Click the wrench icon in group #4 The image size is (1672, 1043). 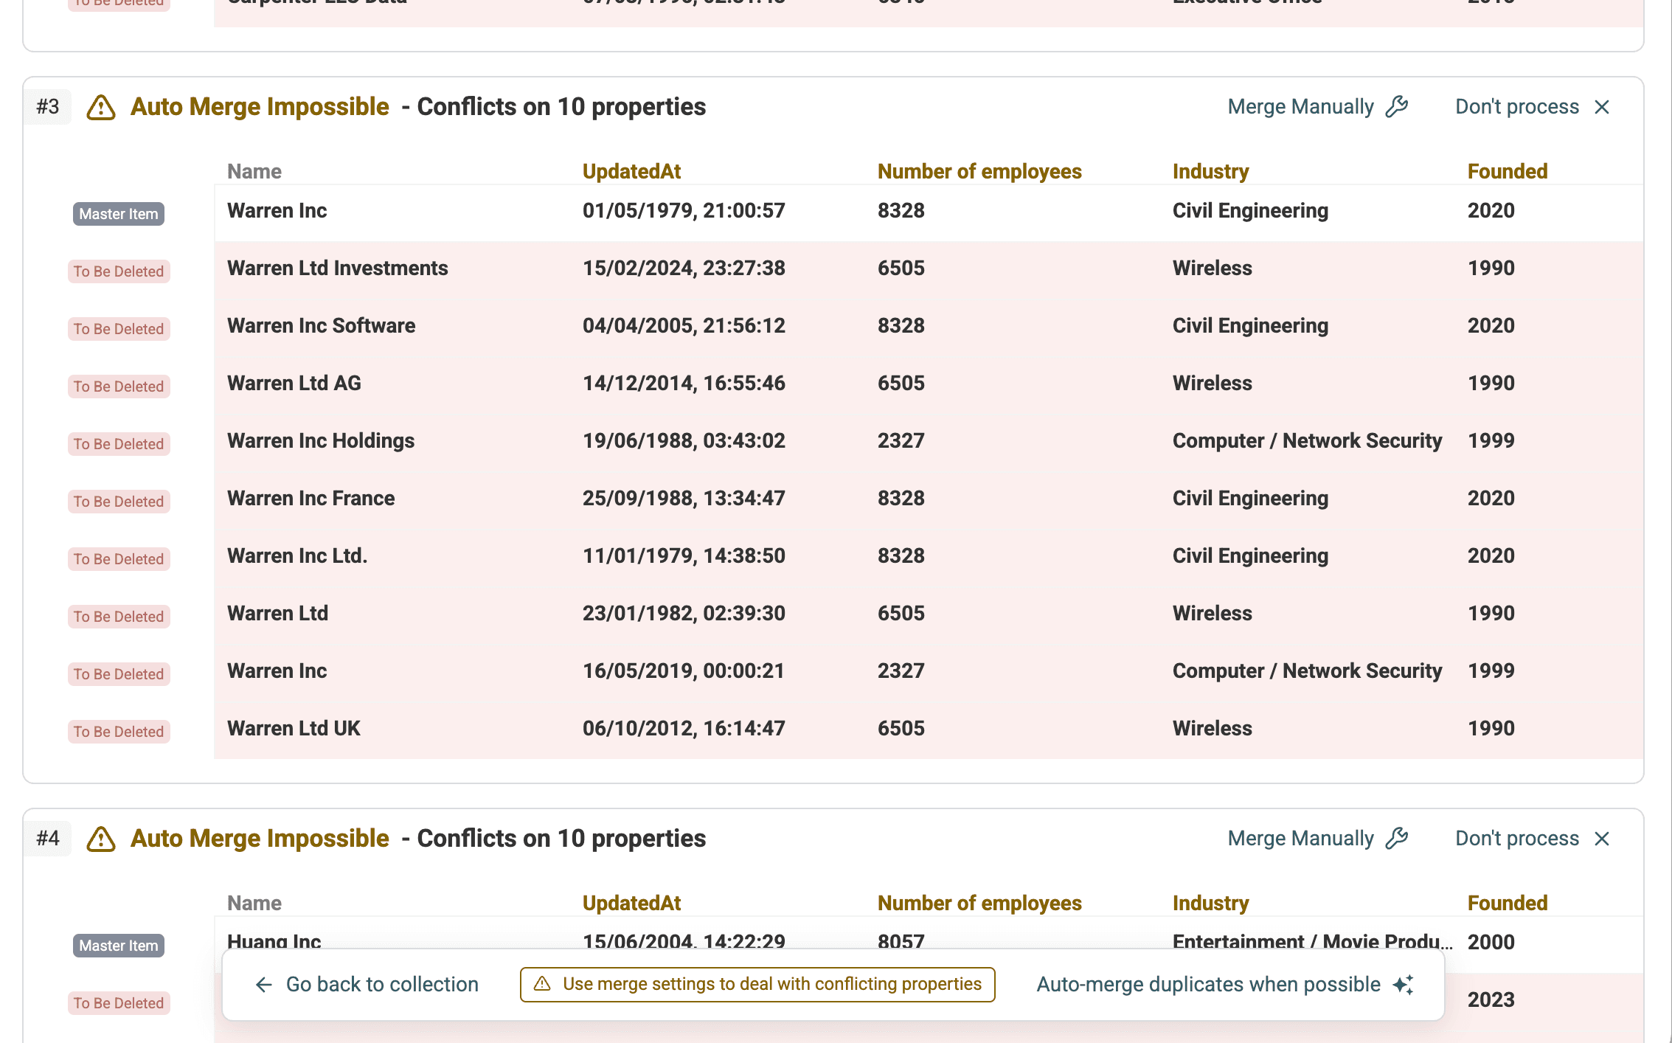pos(1397,839)
